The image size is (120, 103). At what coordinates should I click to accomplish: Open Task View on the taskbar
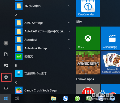17,99
